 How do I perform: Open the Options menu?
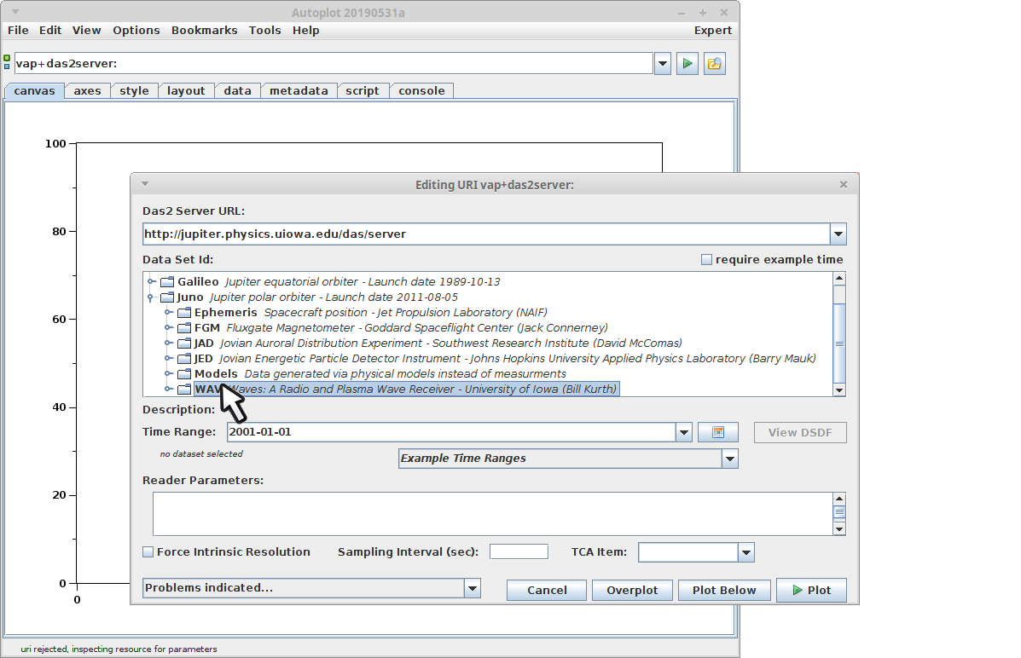point(136,31)
